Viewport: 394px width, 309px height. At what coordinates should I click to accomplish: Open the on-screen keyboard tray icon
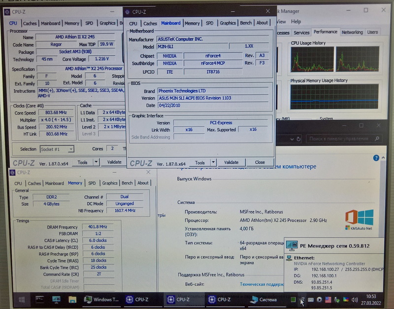point(311,300)
